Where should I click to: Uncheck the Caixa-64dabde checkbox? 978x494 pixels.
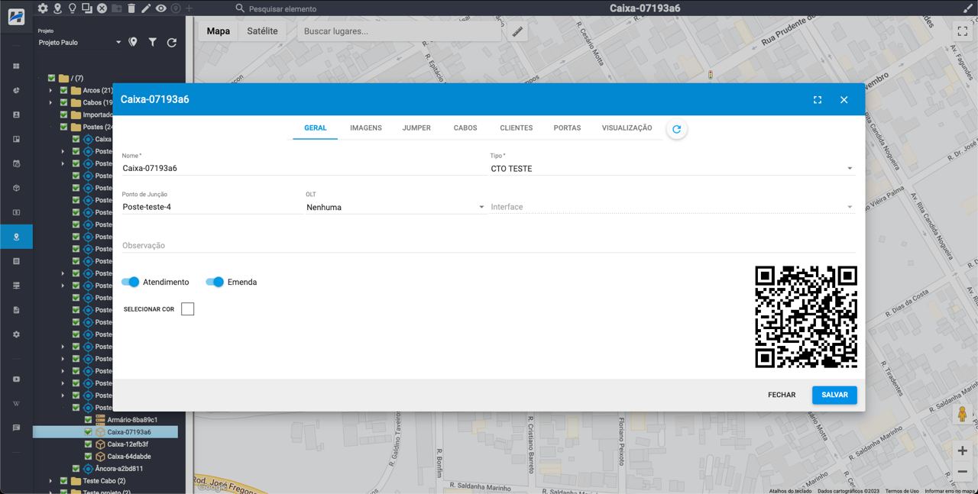[88, 457]
